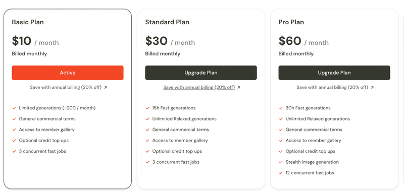Screen dimensions: 404x194
Task: Open annual billing link under Pro Plan
Action: pyautogui.click(x=332, y=87)
